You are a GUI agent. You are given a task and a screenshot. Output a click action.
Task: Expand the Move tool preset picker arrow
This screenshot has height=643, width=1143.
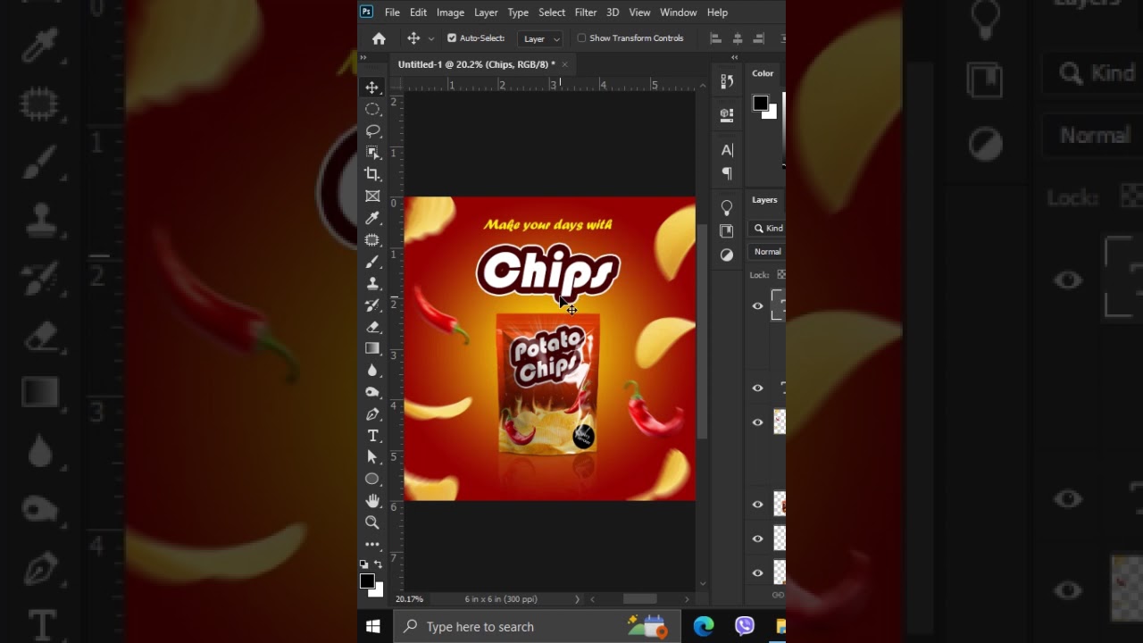[x=431, y=38]
